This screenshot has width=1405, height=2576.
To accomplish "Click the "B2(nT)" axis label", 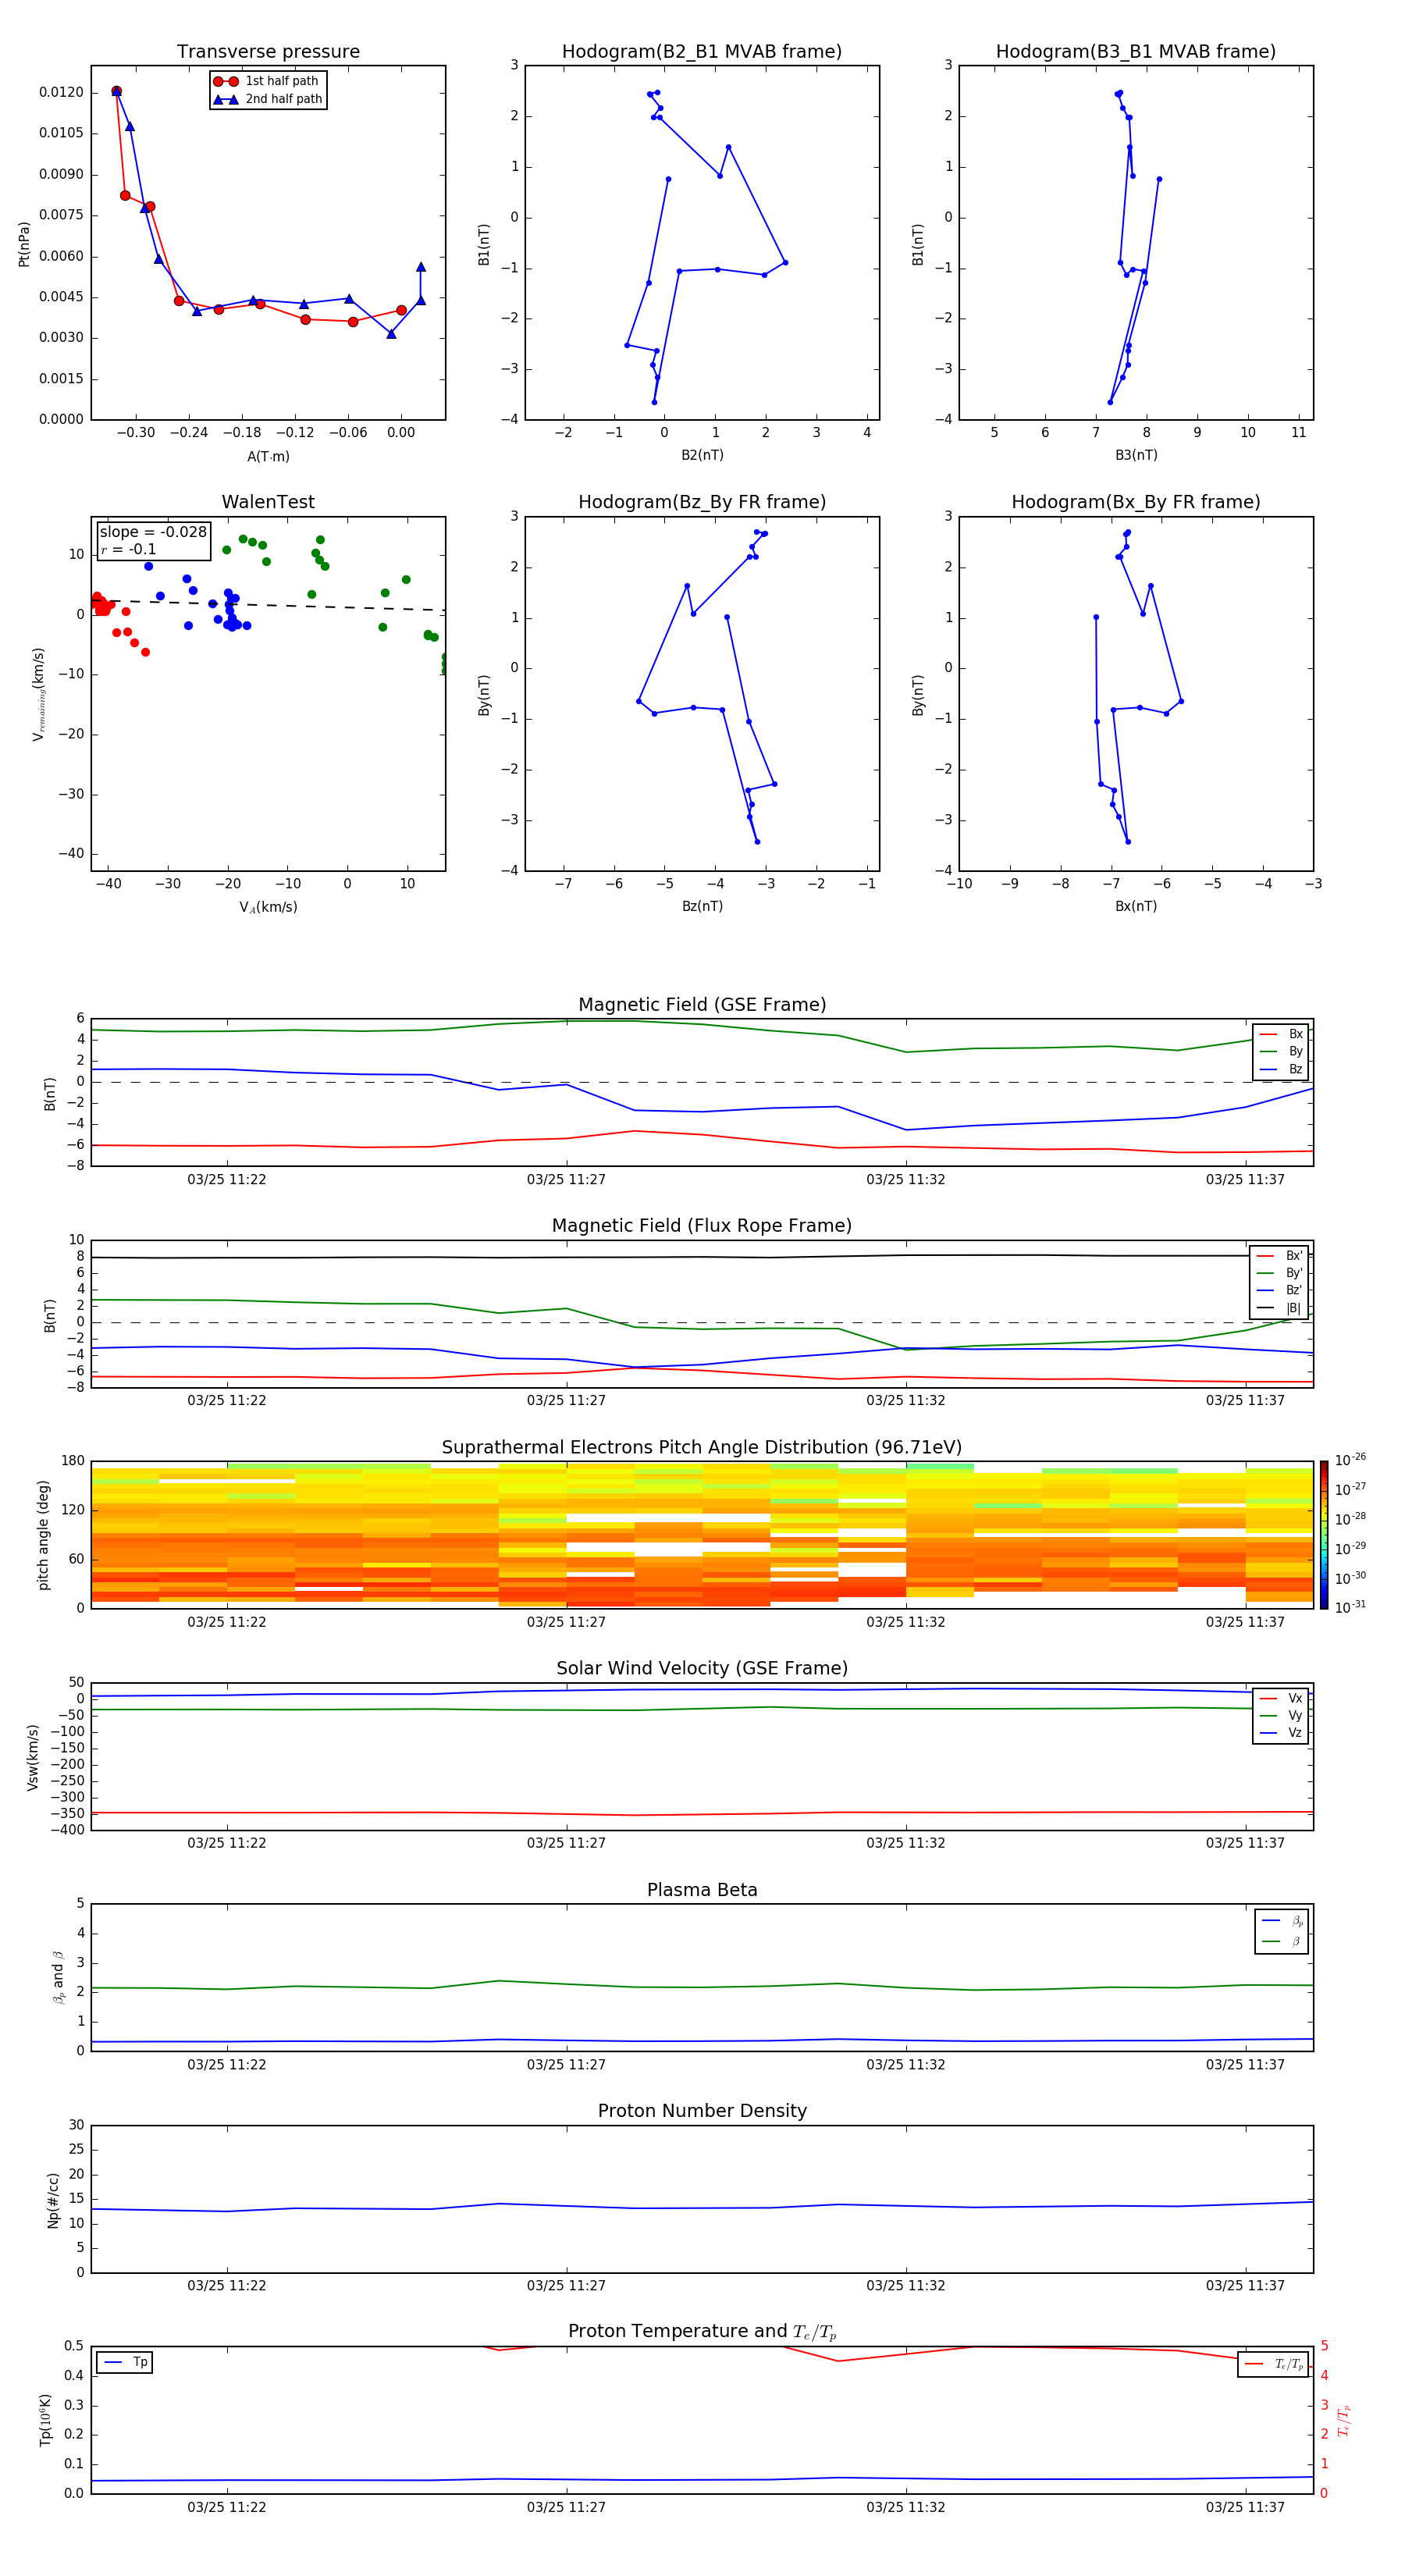I will click(x=702, y=455).
